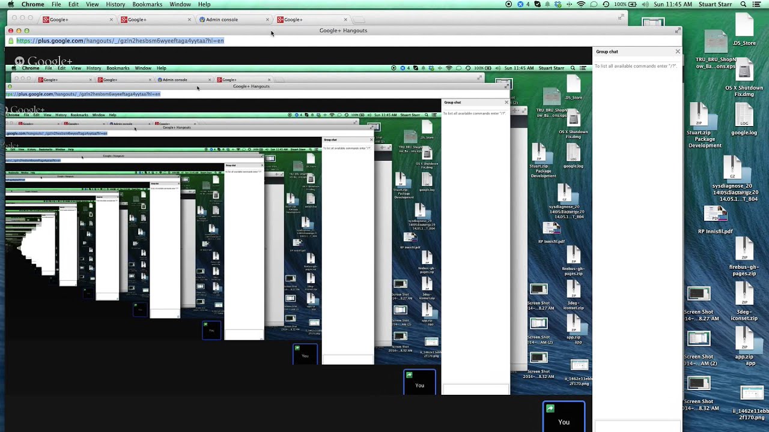
Task: Open the Edit menu in top menu bar
Action: coord(73,4)
